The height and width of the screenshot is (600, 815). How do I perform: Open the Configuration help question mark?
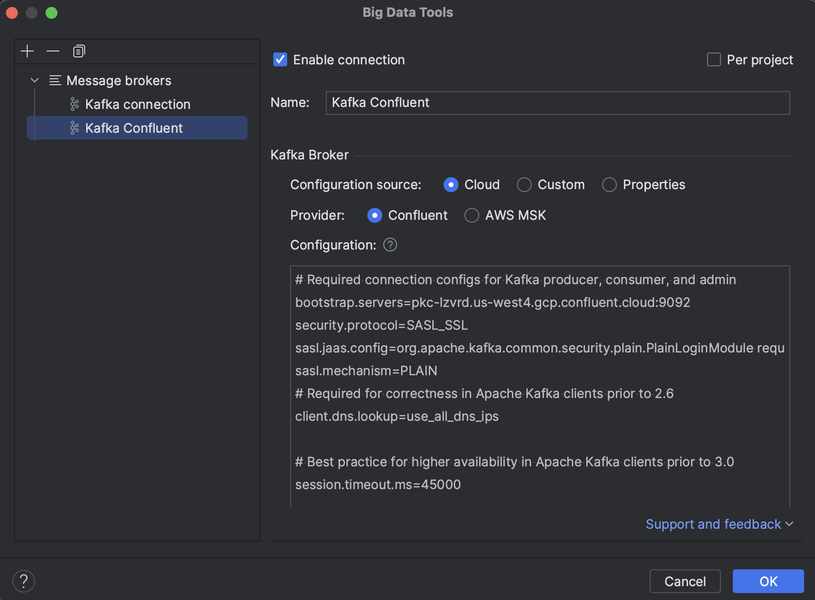[x=390, y=245]
